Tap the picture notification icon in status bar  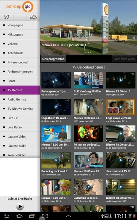106,216
